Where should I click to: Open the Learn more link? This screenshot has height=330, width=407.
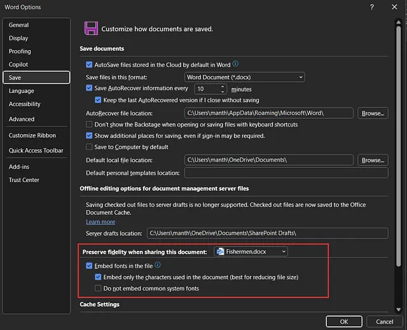(x=100, y=222)
